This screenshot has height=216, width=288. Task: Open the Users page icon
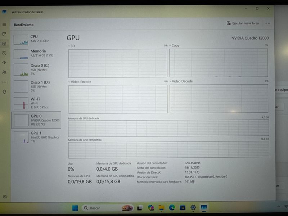point(4,72)
